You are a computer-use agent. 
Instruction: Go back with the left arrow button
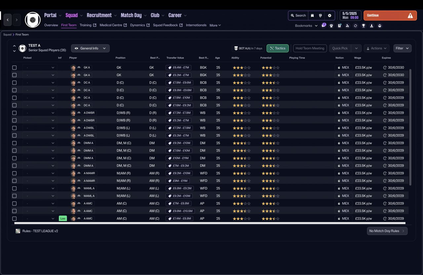click(8, 20)
